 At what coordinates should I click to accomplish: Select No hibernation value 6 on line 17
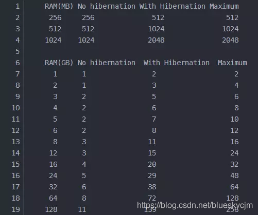(84, 187)
